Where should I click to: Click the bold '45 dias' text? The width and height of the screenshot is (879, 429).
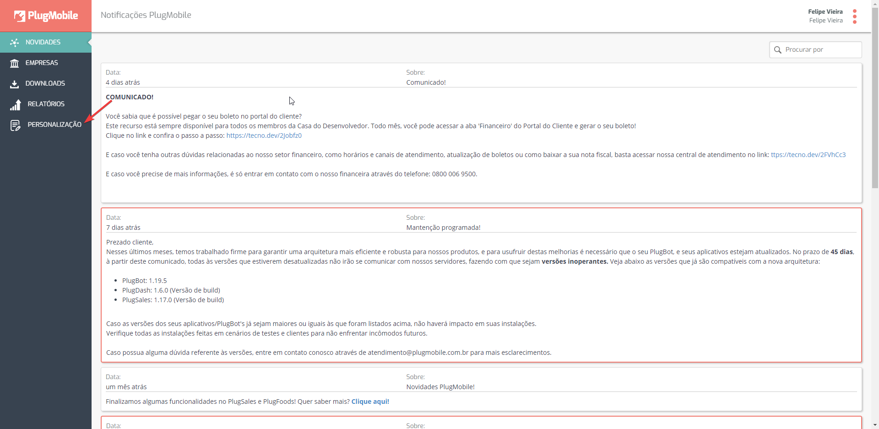tap(841, 252)
